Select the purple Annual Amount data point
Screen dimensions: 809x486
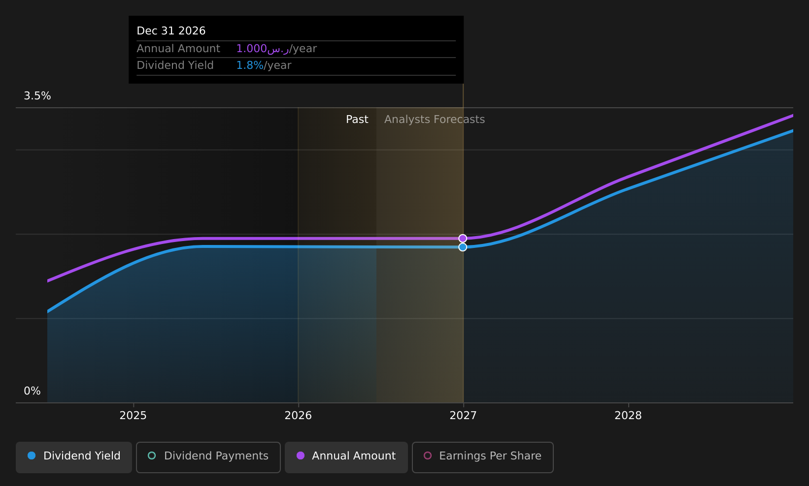click(x=463, y=239)
